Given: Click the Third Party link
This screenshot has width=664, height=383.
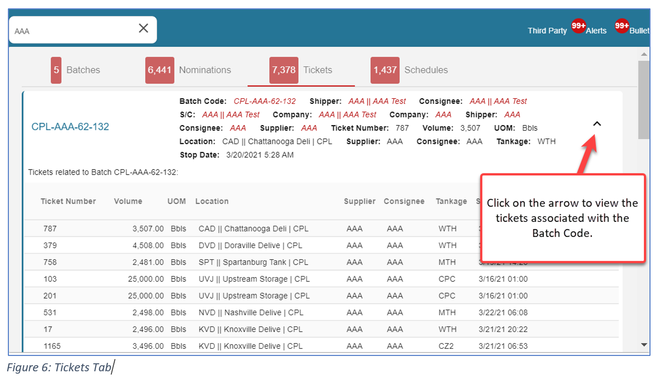Looking at the screenshot, I should pos(547,31).
